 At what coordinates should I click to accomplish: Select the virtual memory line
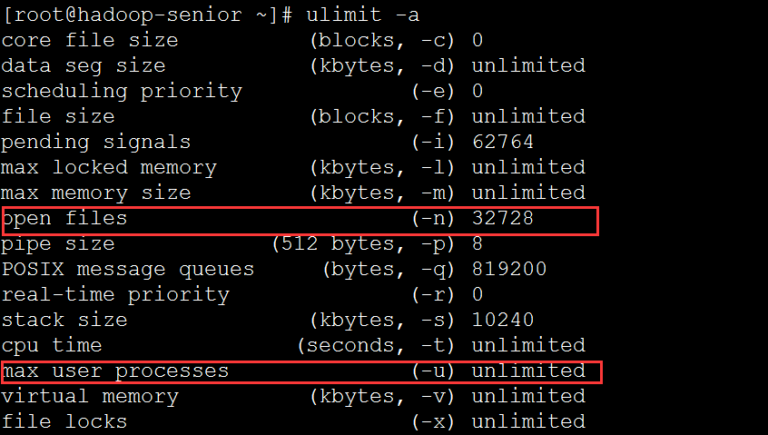pos(293,397)
